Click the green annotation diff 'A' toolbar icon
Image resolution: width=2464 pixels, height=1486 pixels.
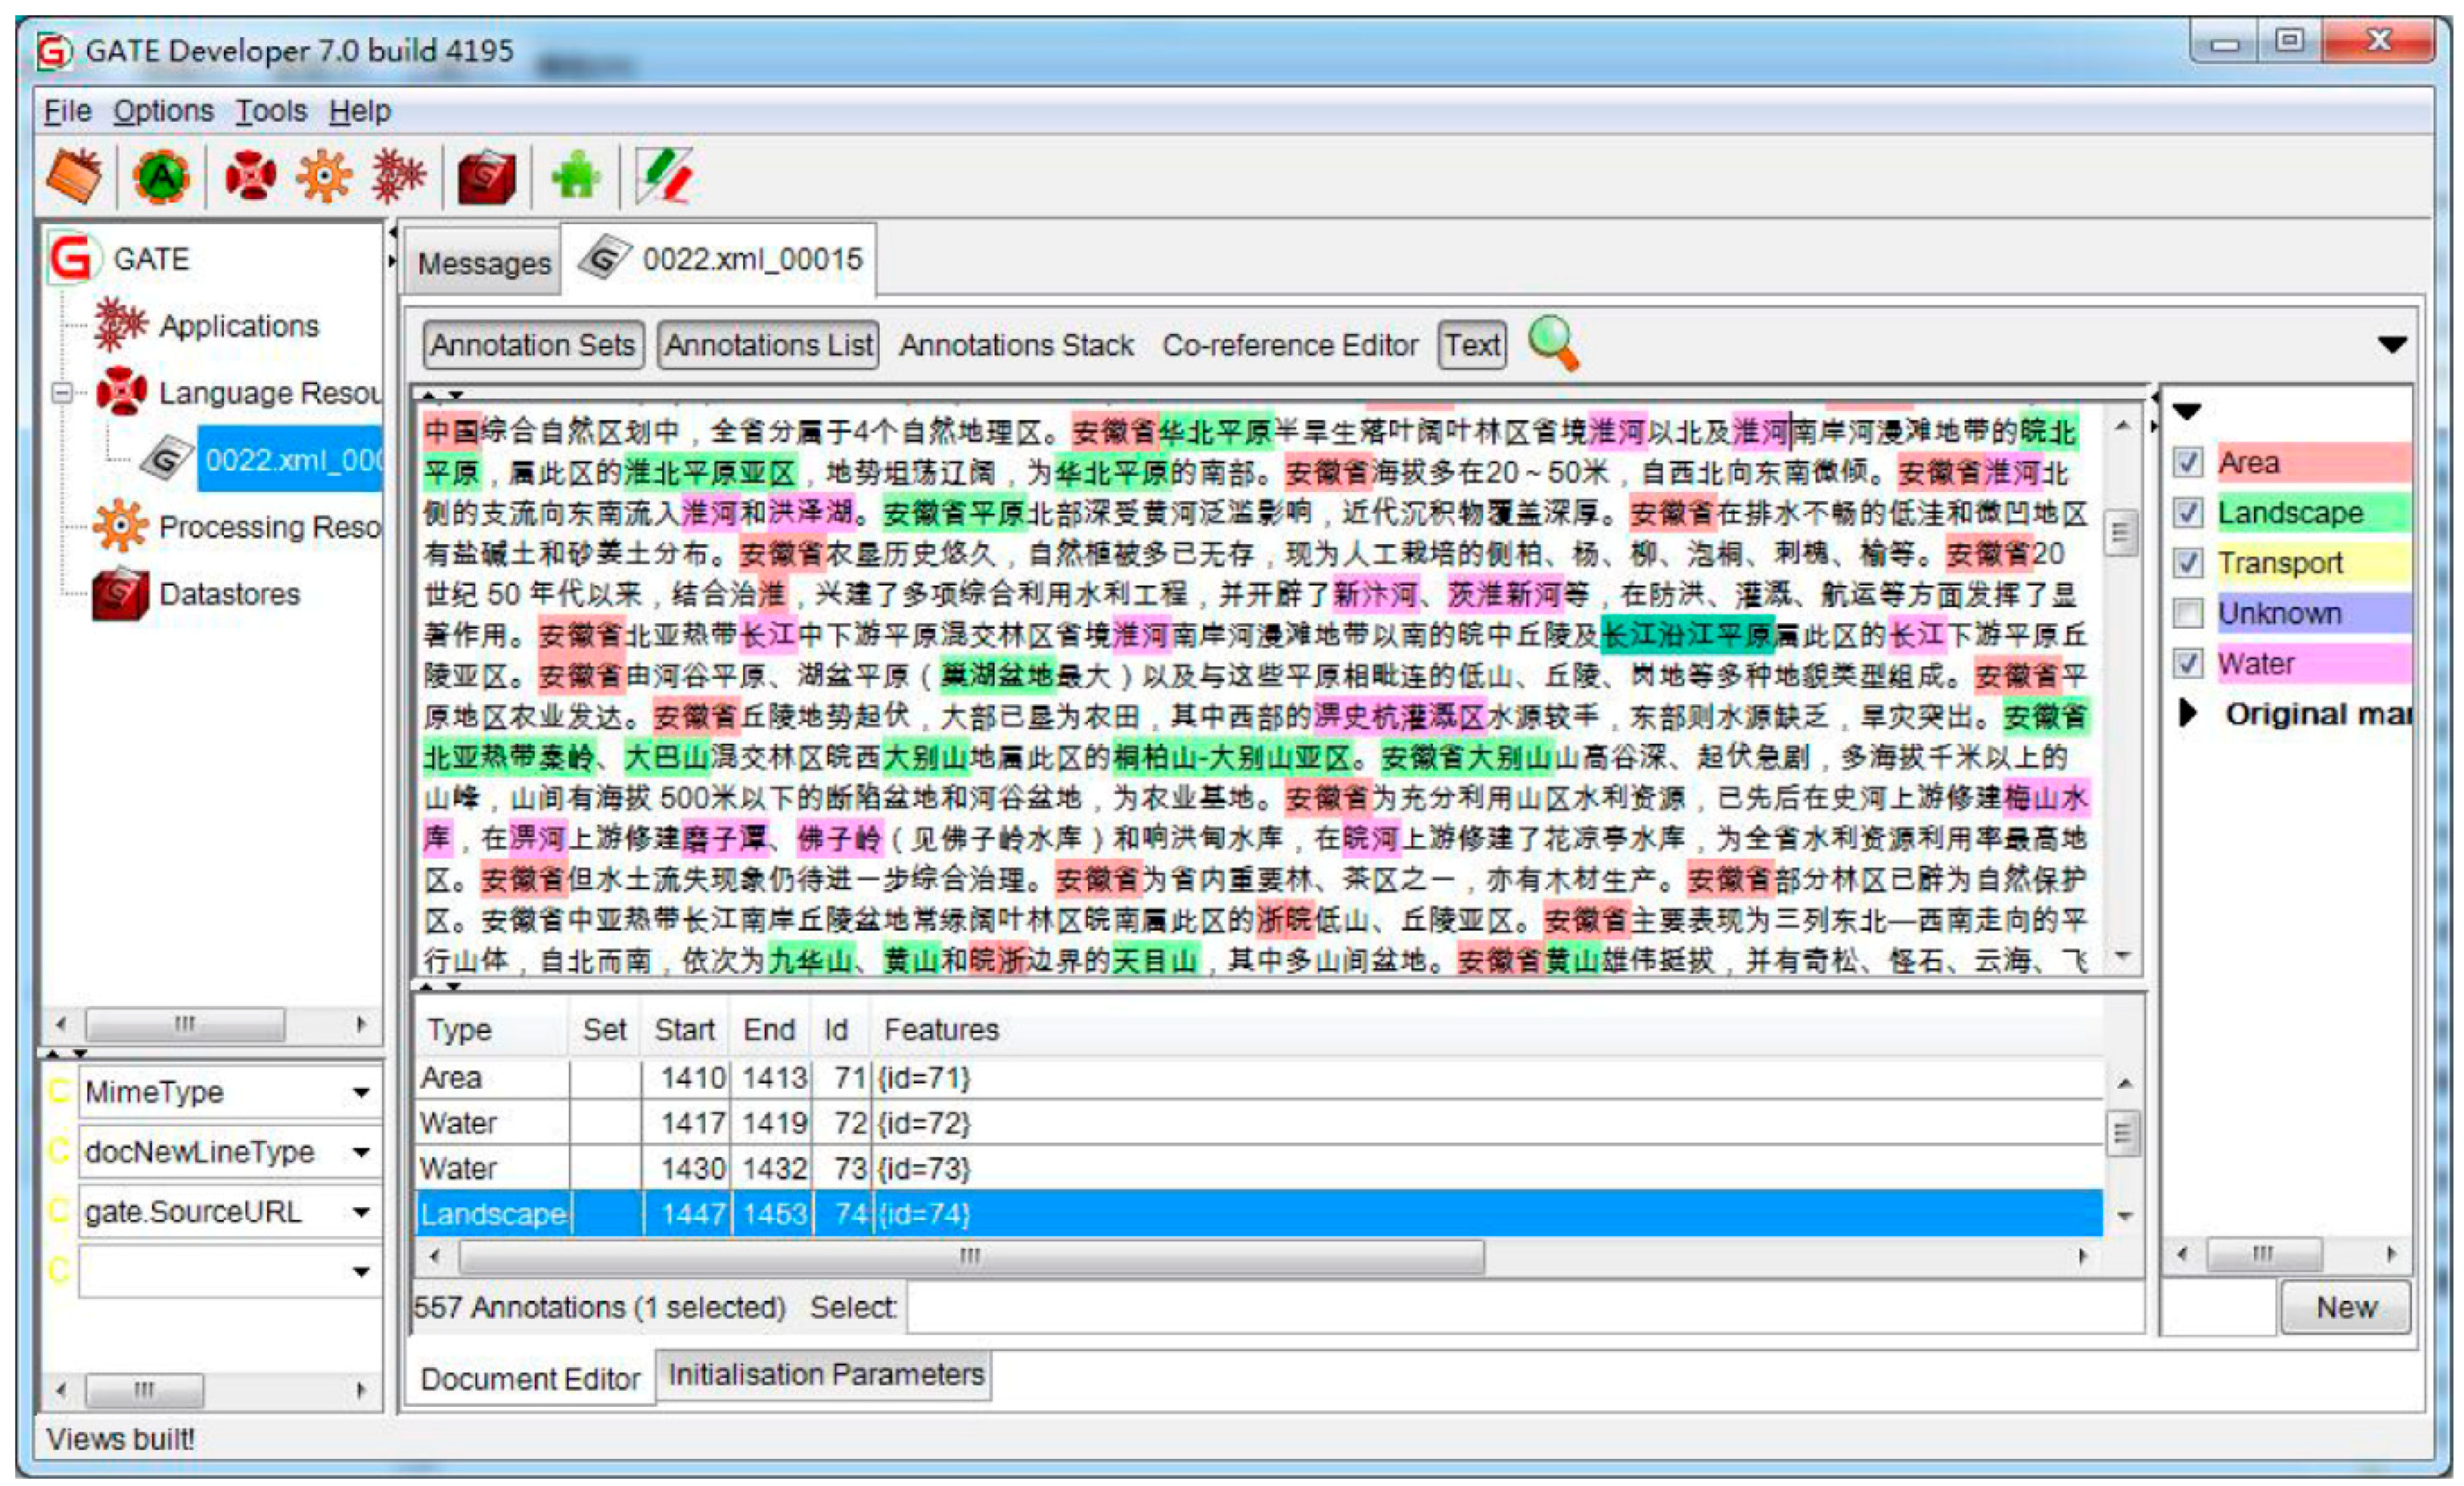tap(161, 178)
